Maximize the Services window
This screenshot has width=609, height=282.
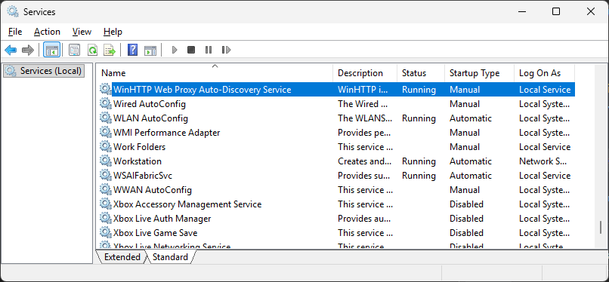click(556, 11)
